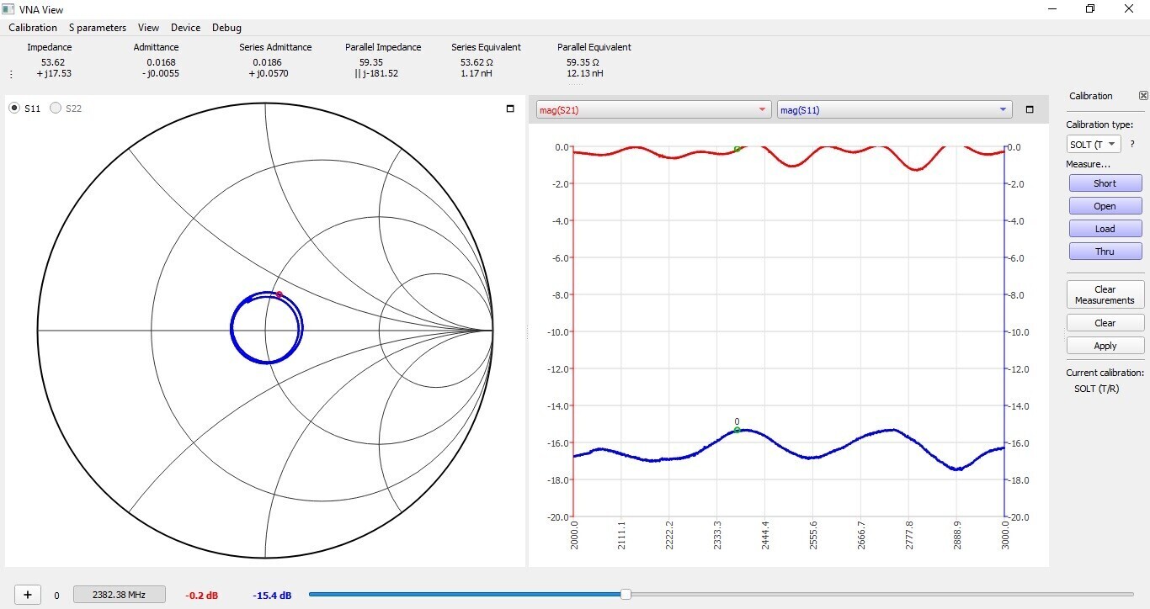Click marker 0 on the blue S11 trace
Viewport: 1150px width, 609px height.
(737, 430)
